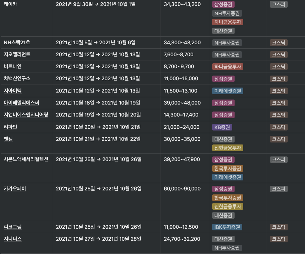Open the 지오엘리먼트 page link
The image size is (305, 254).
tap(17, 54)
